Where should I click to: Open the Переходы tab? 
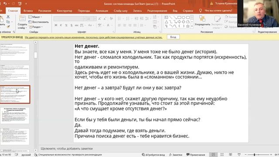[x=84, y=10]
